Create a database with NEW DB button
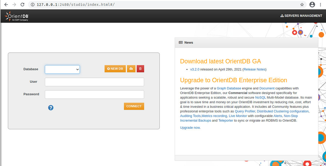The width and height of the screenshot is (326, 166). (x=115, y=69)
